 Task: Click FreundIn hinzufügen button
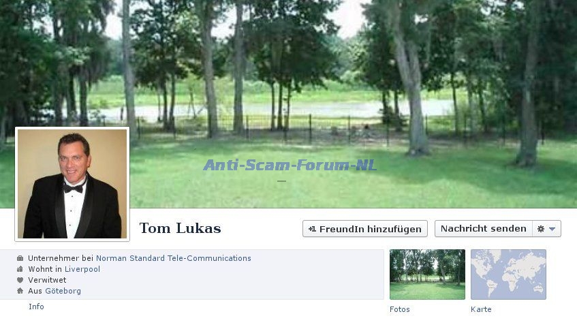click(365, 229)
